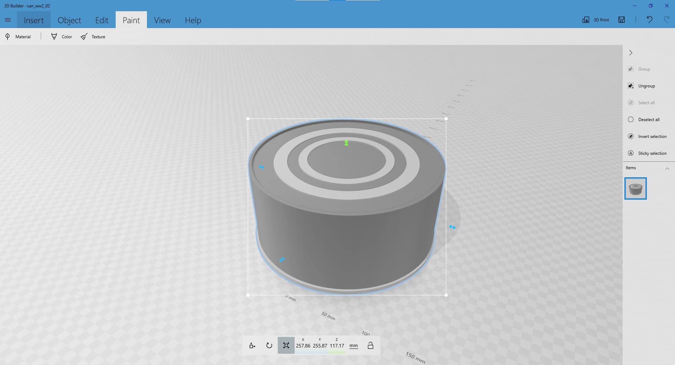
Task: Click the Material paint tool icon
Action: [x=8, y=36]
